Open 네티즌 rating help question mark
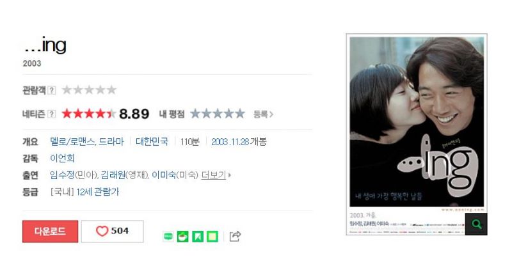 click(52, 114)
